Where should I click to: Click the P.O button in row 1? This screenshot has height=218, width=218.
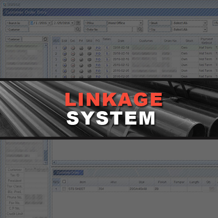pyautogui.click(x=98, y=48)
